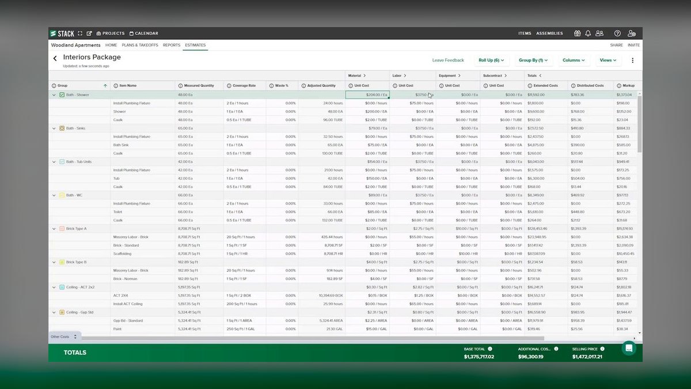
Task: Toggle the Brick Type A group checkbox
Action: coord(62,229)
